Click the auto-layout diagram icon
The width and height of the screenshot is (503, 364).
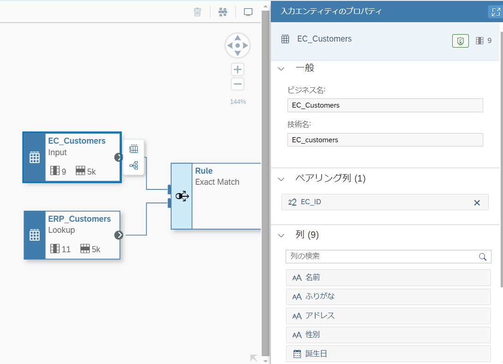(x=222, y=12)
